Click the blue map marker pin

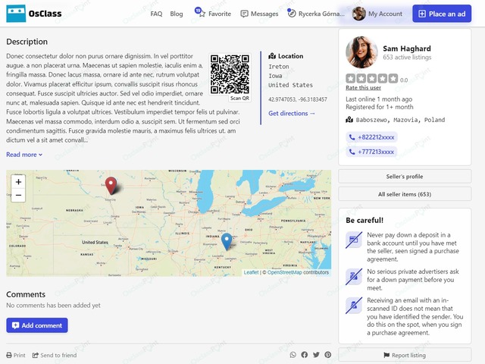227,241
